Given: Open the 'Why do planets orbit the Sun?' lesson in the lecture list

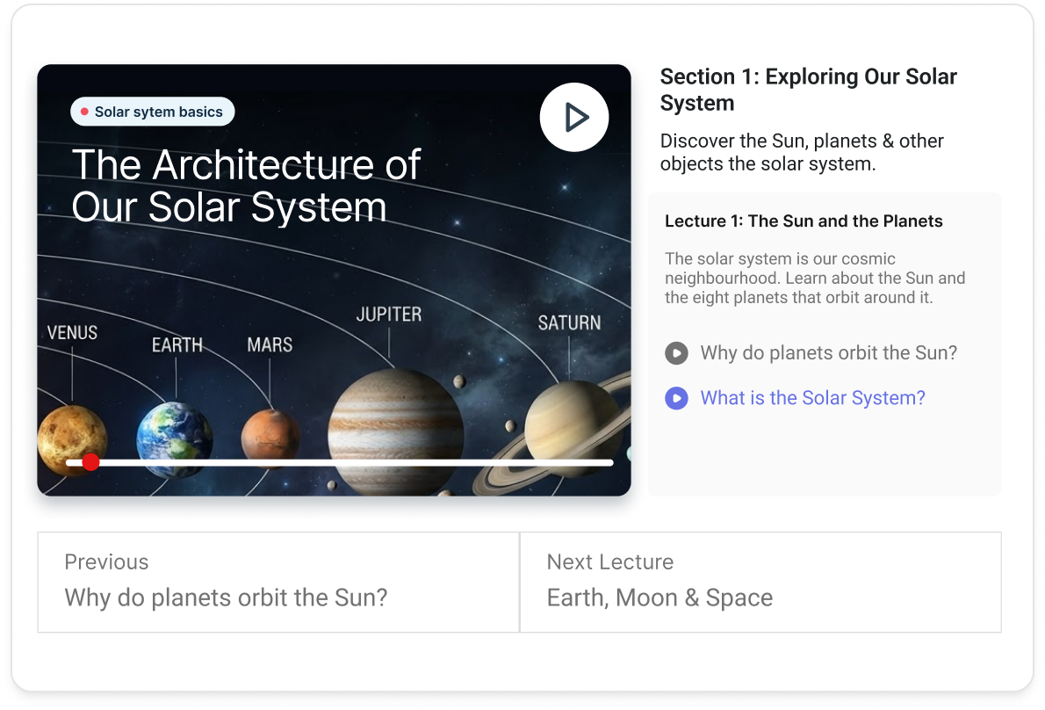Looking at the screenshot, I should coord(828,352).
